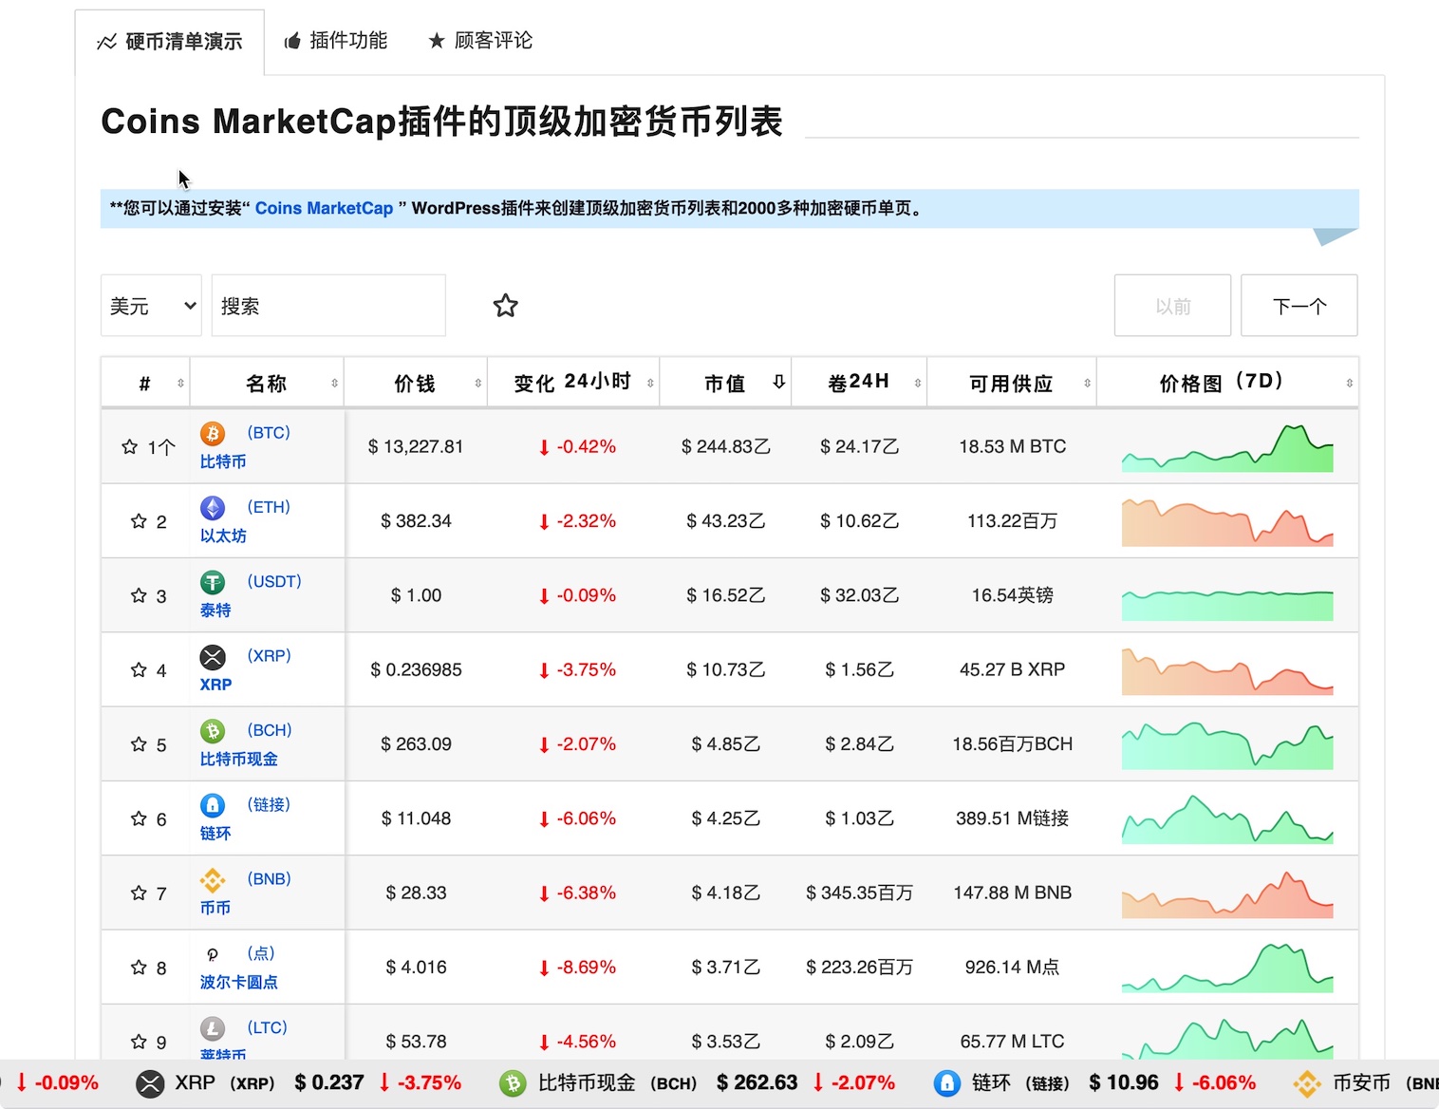
Task: Open the 比特币 coin page link
Action: [223, 461]
